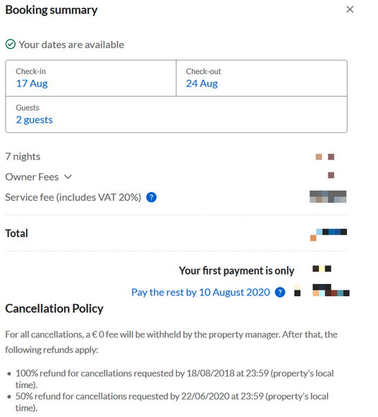This screenshot has height=417, width=378.
Task: Click Your first payment is only text
Action: pyautogui.click(x=236, y=271)
